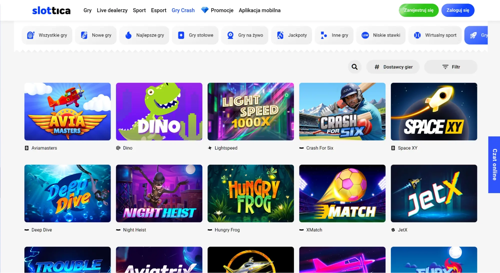
Task: Select the Najlepsze gry category
Action: 144,35
